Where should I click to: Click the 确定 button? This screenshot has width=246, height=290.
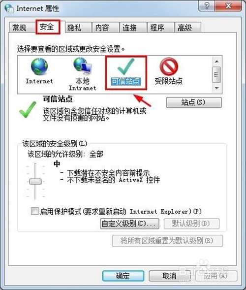click(x=123, y=276)
